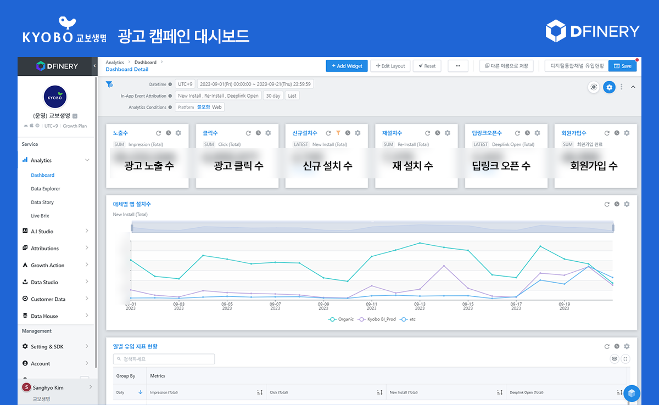Refresh the 딥링크오픈수 widget
Image resolution: width=659 pixels, height=405 pixels.
point(517,133)
